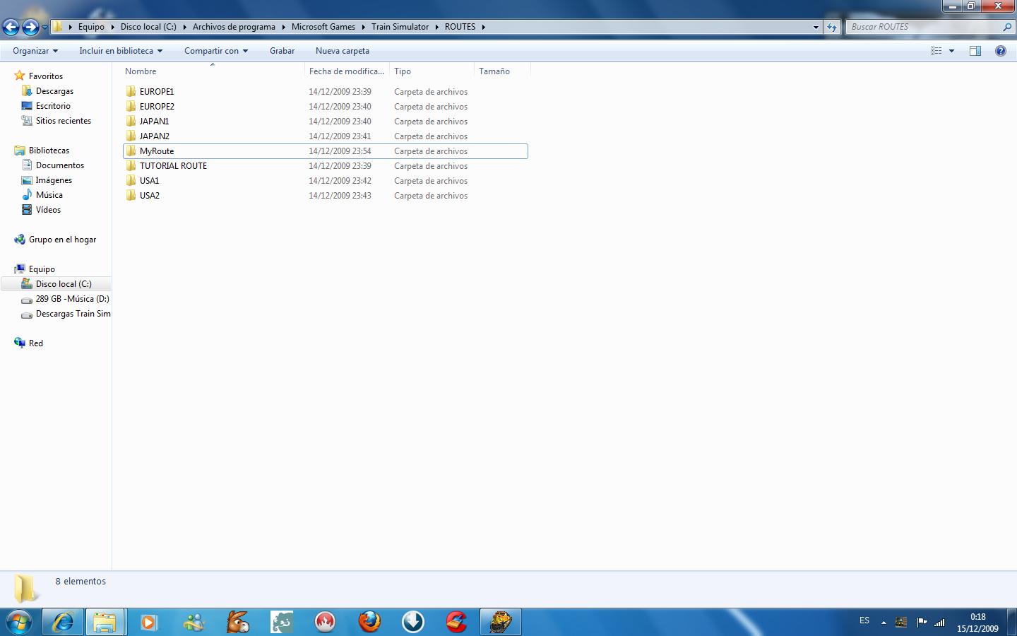Open the Compartir con menu
1017x636 pixels.
pos(216,51)
